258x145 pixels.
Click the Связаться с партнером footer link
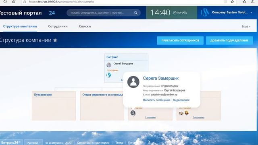pyautogui.click(x=93, y=143)
